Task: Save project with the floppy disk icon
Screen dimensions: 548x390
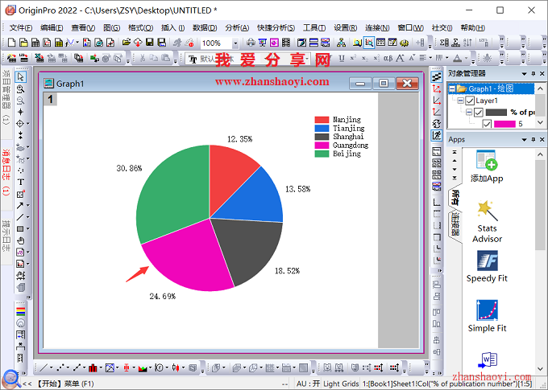Action: tap(150, 43)
